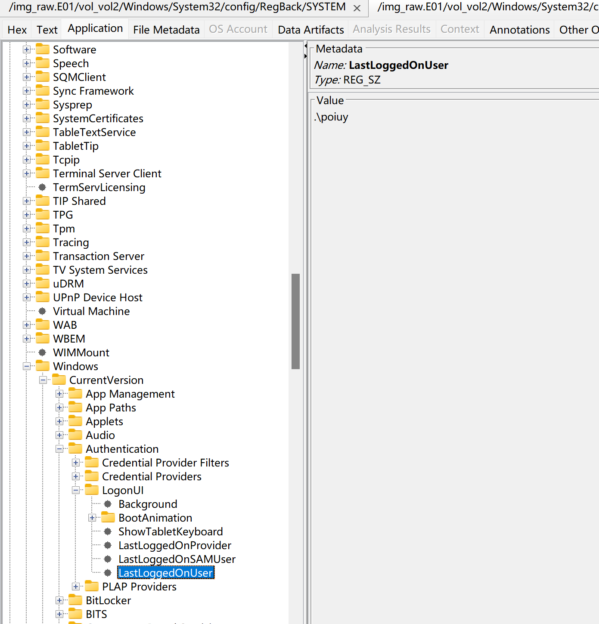Click the Credential Providers folder icon
The height and width of the screenshot is (624, 599).
[x=92, y=476]
